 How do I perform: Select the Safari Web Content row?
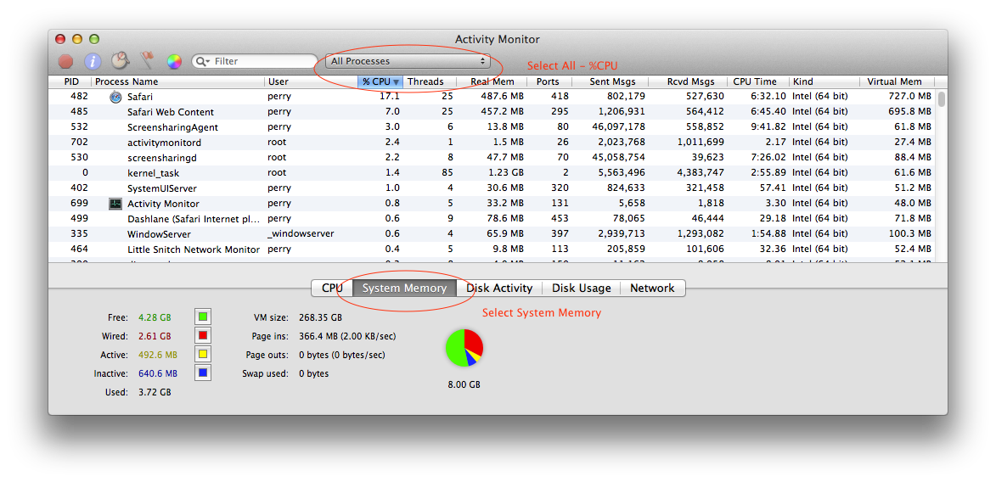pos(493,112)
